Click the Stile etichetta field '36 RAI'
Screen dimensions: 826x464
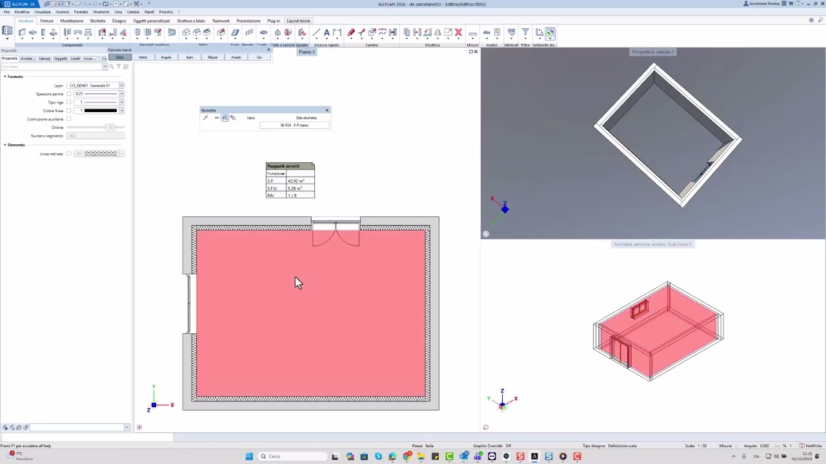[x=294, y=125]
